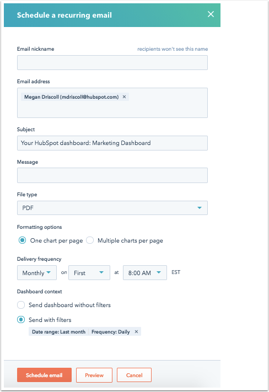Remove Megan Driscoll recipient chip
Viewport: 269px width, 392px height.
click(x=124, y=96)
